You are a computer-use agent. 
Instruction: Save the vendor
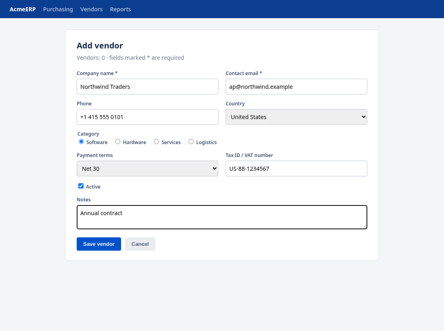(99, 244)
